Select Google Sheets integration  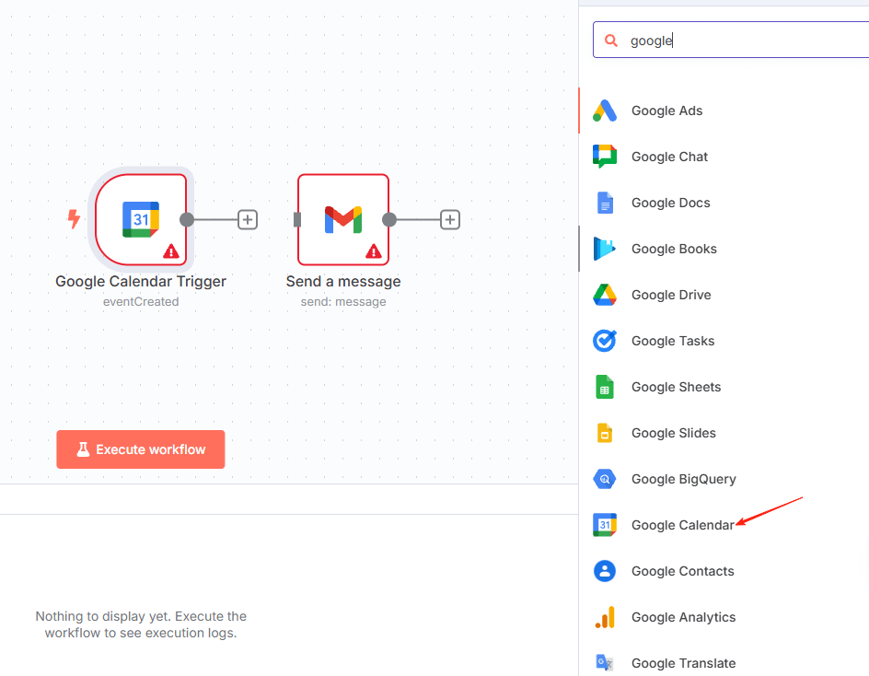tap(676, 387)
